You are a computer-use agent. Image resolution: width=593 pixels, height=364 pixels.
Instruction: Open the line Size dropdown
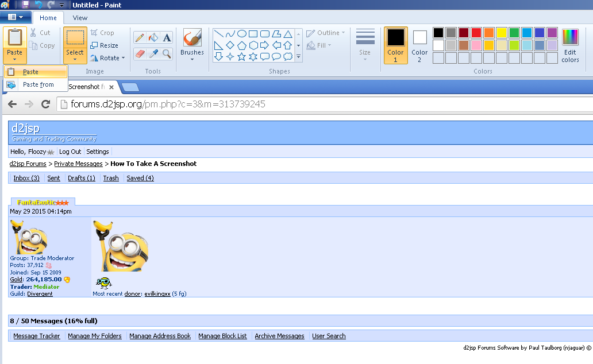coord(365,45)
